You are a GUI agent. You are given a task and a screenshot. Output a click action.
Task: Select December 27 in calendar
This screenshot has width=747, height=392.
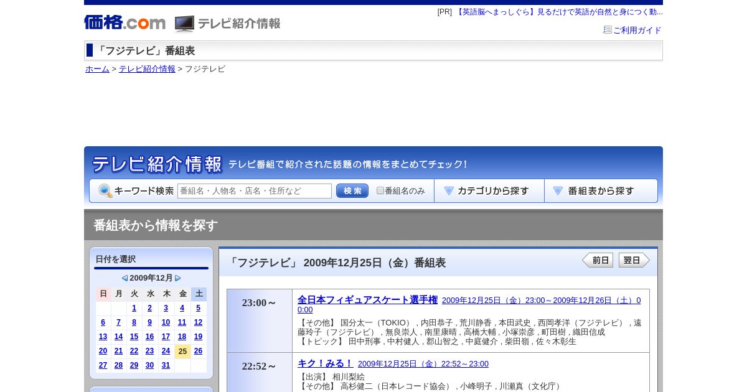coord(103,365)
